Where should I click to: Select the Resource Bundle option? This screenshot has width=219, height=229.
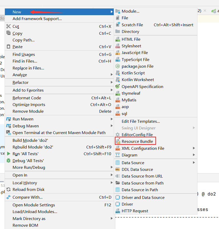coord(136,141)
